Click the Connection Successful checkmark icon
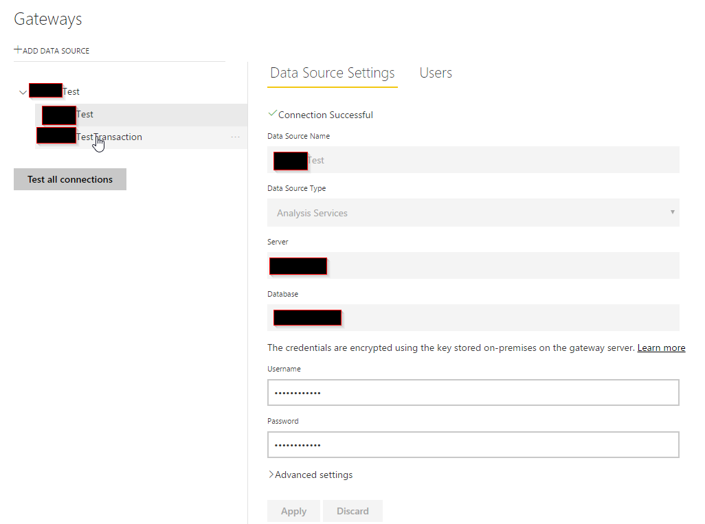Viewport: 705px width, 524px height. point(271,114)
